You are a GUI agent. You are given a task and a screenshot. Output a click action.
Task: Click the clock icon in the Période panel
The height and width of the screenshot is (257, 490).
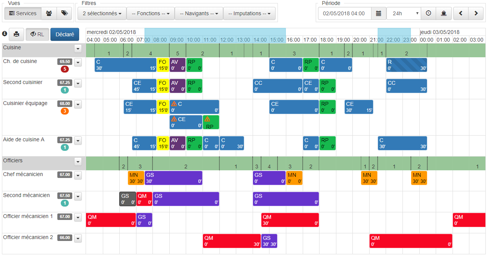click(428, 13)
